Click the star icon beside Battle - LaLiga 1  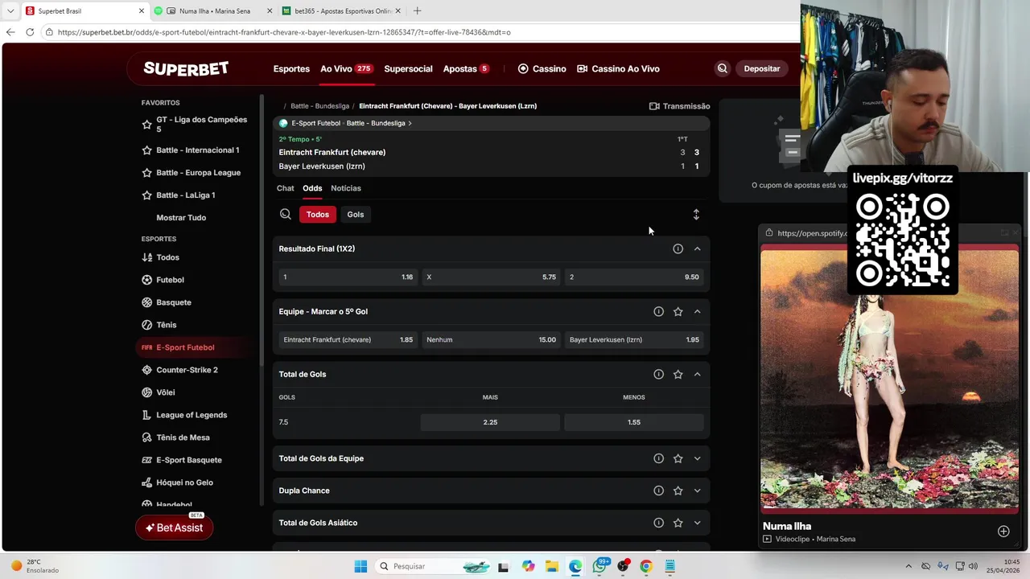(x=146, y=195)
